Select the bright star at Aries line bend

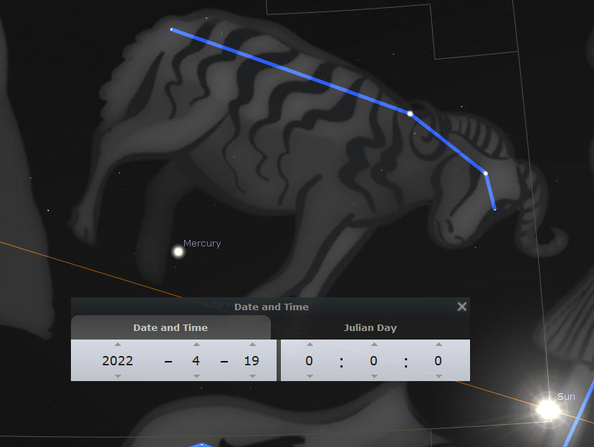pos(410,113)
